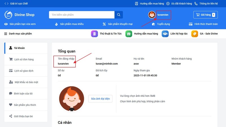Click the Cá nhân heading
226x127 pixels.
coord(65,122)
